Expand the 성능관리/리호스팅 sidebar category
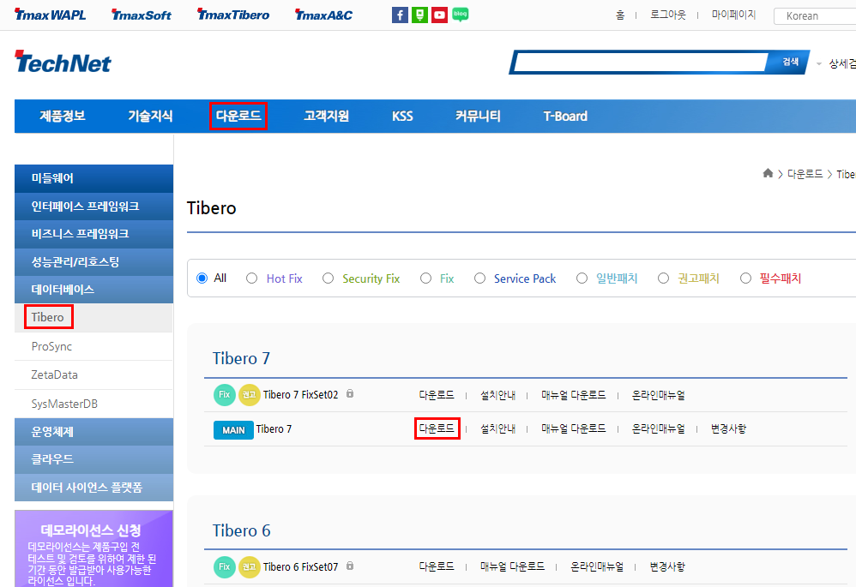This screenshot has width=856, height=587. 93,262
